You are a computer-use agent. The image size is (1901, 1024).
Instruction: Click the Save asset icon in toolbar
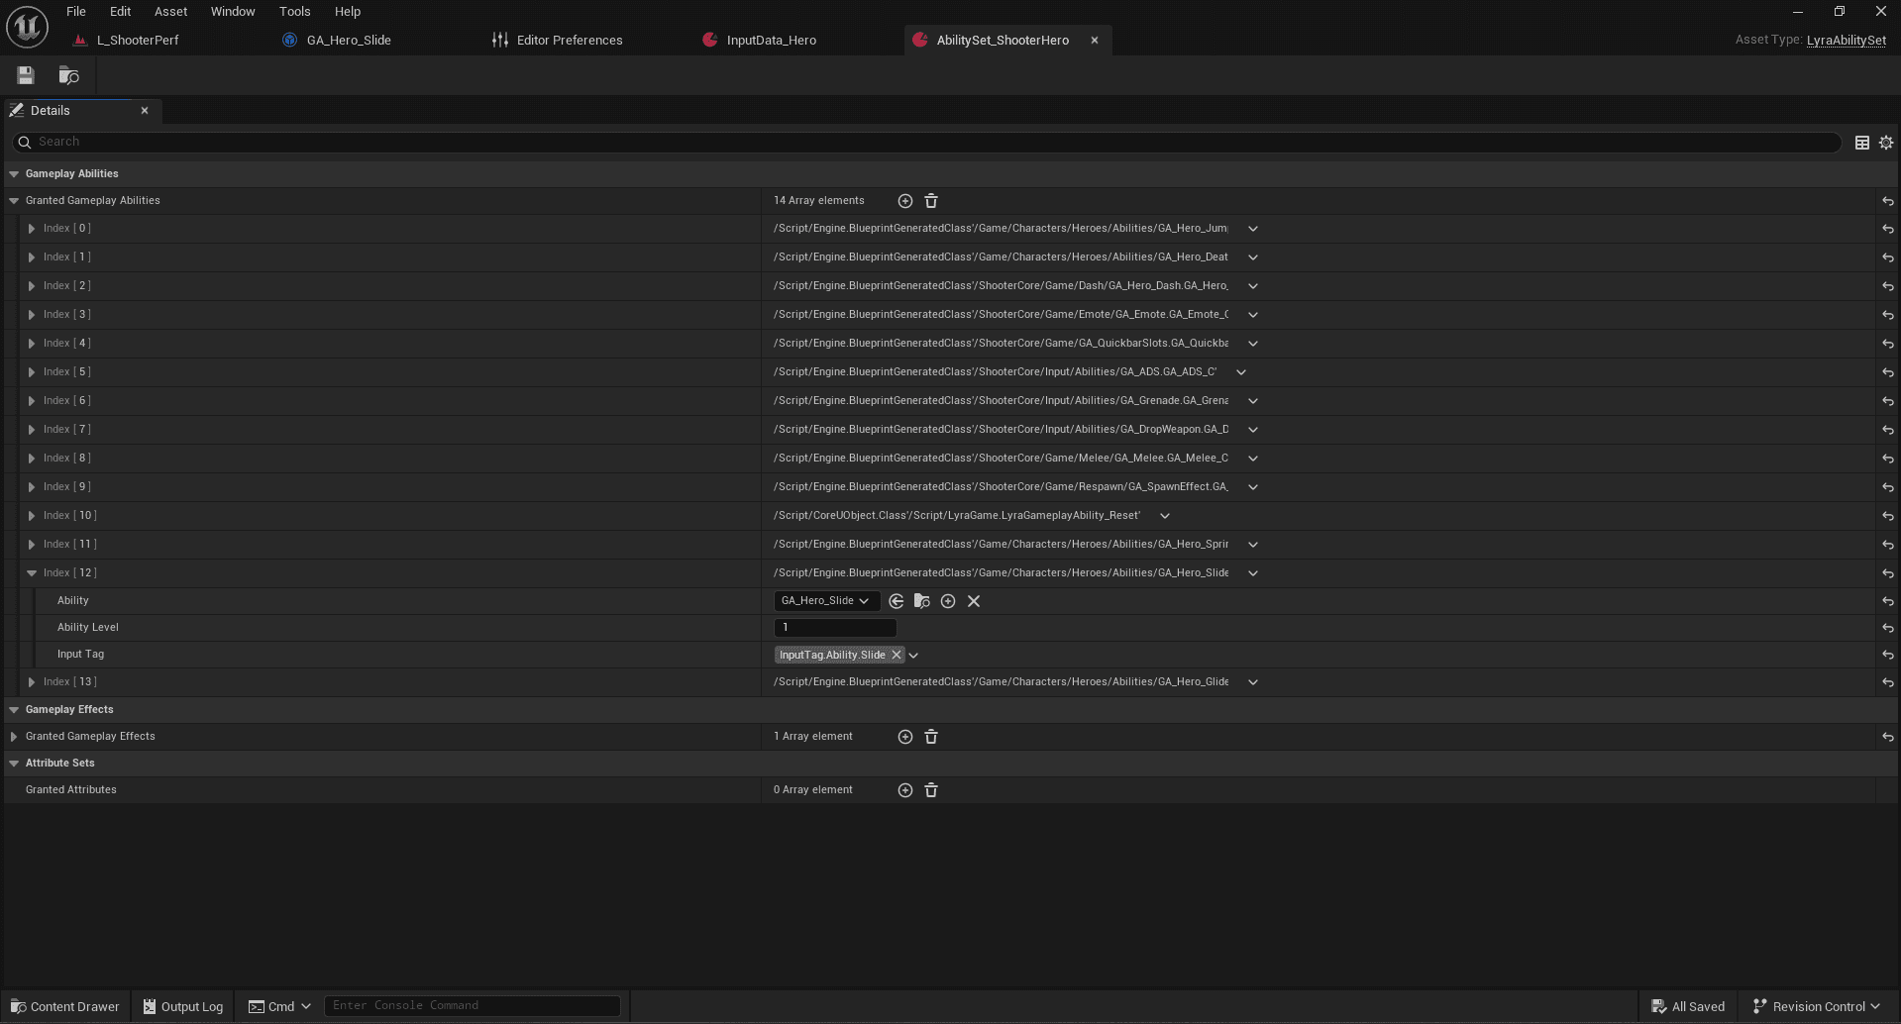click(x=26, y=75)
